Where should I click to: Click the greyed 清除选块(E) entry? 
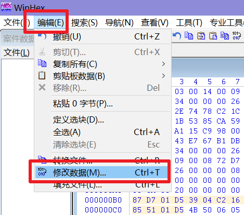[x=102, y=144]
